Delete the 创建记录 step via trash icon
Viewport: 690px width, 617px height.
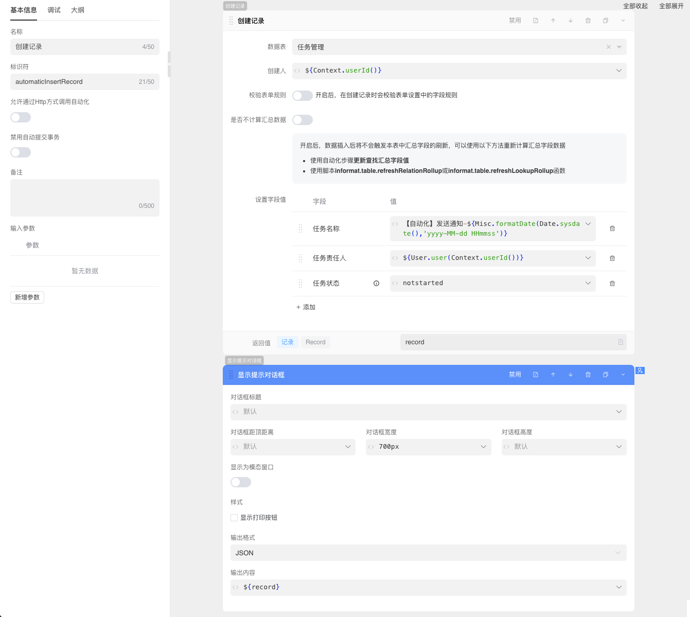(x=588, y=21)
